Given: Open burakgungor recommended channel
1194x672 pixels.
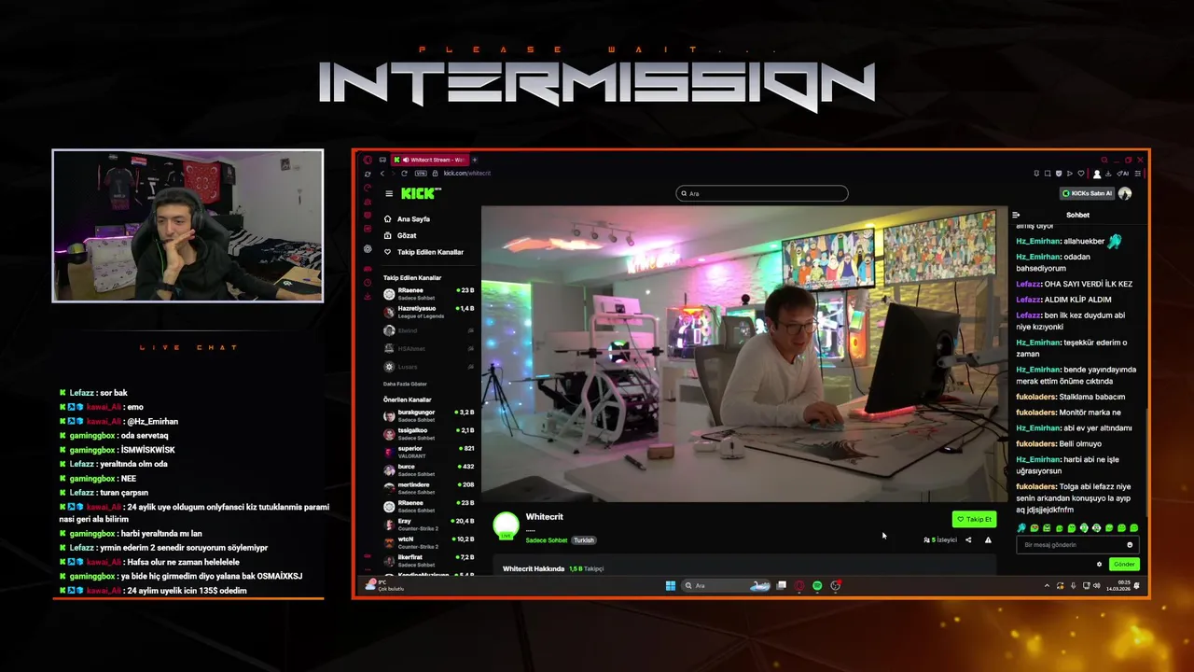Looking at the screenshot, I should coord(428,415).
